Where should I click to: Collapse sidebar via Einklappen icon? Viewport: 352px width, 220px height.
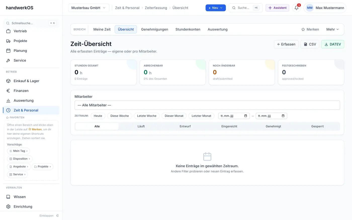pyautogui.click(x=57, y=216)
